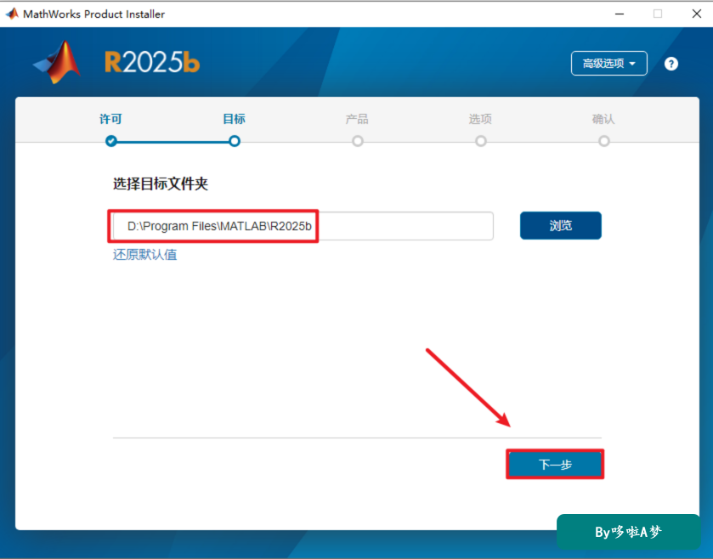Click the destination folder path field
The width and height of the screenshot is (713, 559).
point(303,226)
